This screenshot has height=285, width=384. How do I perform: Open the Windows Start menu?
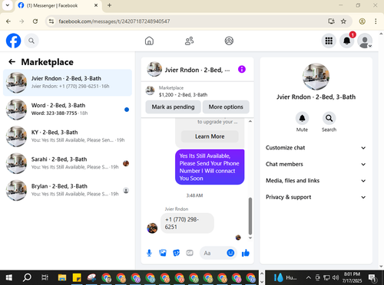coord(9,277)
